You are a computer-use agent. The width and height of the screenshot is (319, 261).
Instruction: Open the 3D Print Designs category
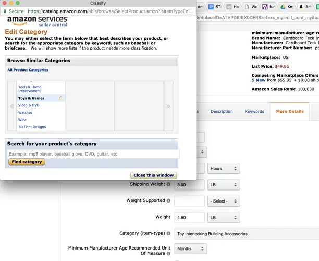(32, 127)
